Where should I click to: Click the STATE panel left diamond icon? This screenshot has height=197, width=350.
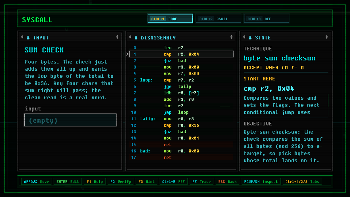[244, 37]
